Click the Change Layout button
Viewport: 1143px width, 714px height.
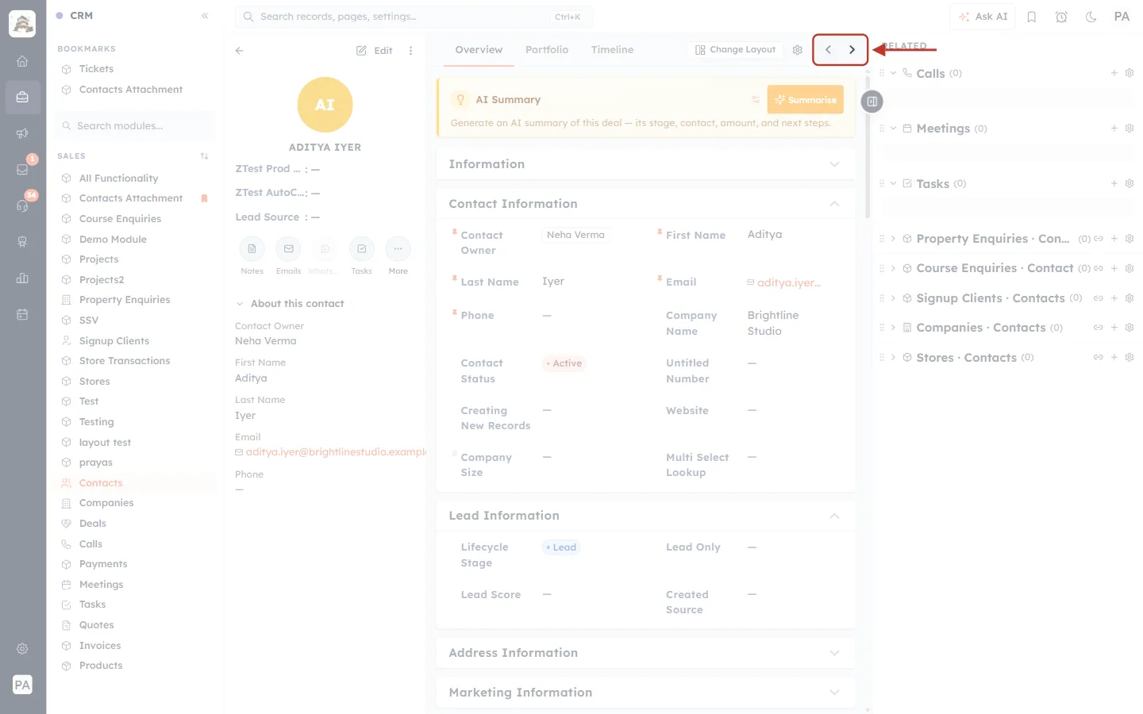point(735,50)
